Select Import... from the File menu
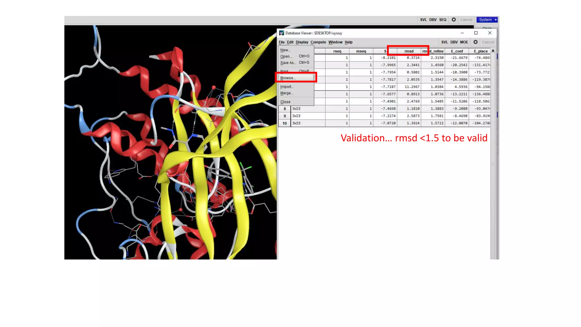The height and width of the screenshot is (327, 581). point(287,87)
